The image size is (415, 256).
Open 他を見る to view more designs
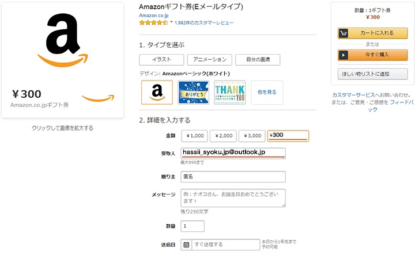tap(267, 92)
